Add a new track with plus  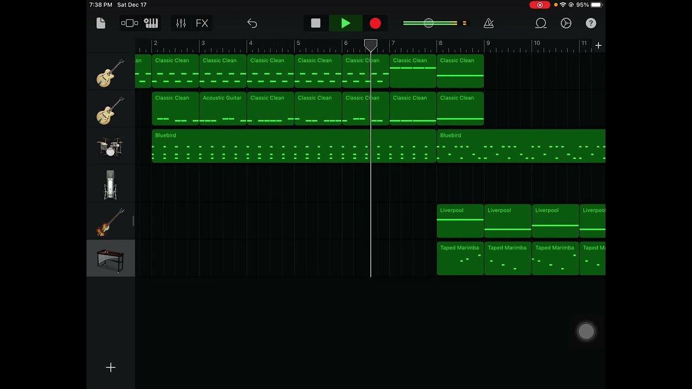(110, 367)
